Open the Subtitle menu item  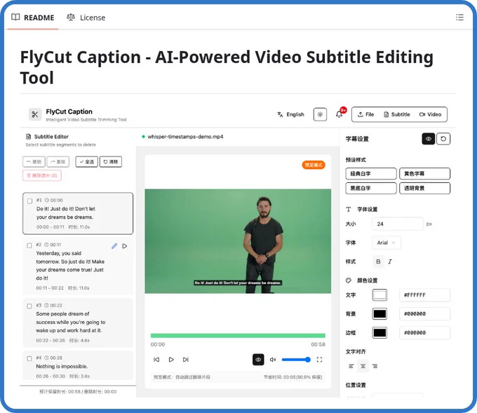397,114
